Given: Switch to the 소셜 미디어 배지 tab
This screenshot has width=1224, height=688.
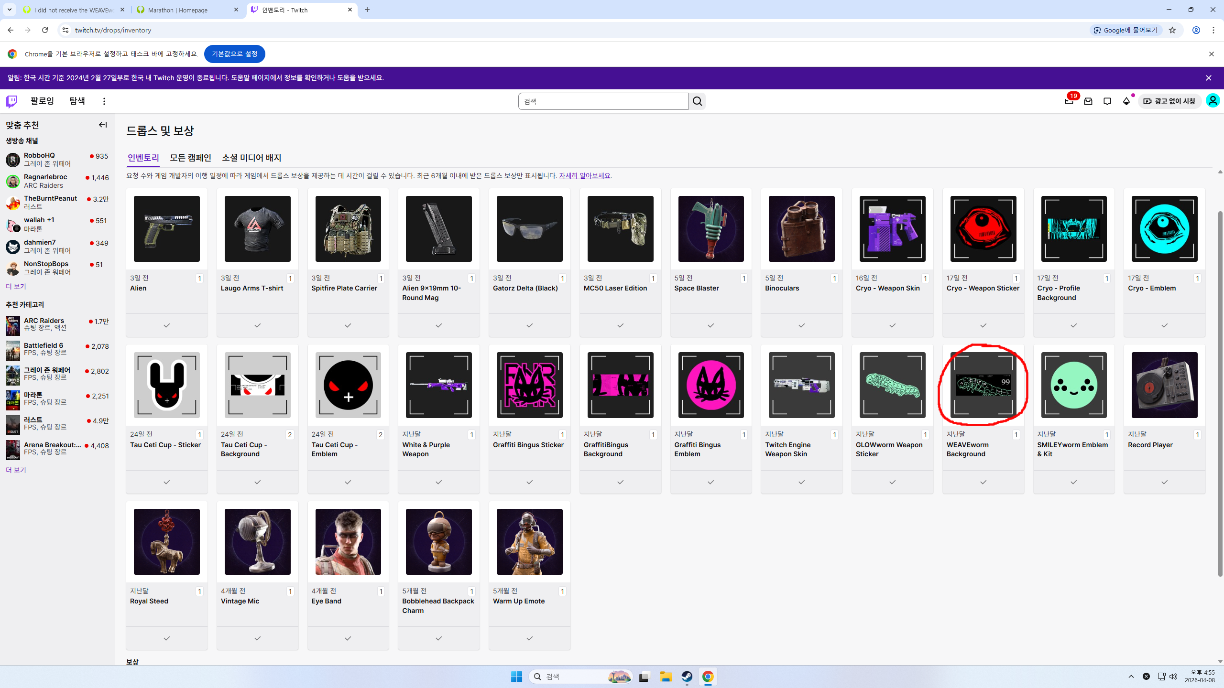Looking at the screenshot, I should coord(251,158).
